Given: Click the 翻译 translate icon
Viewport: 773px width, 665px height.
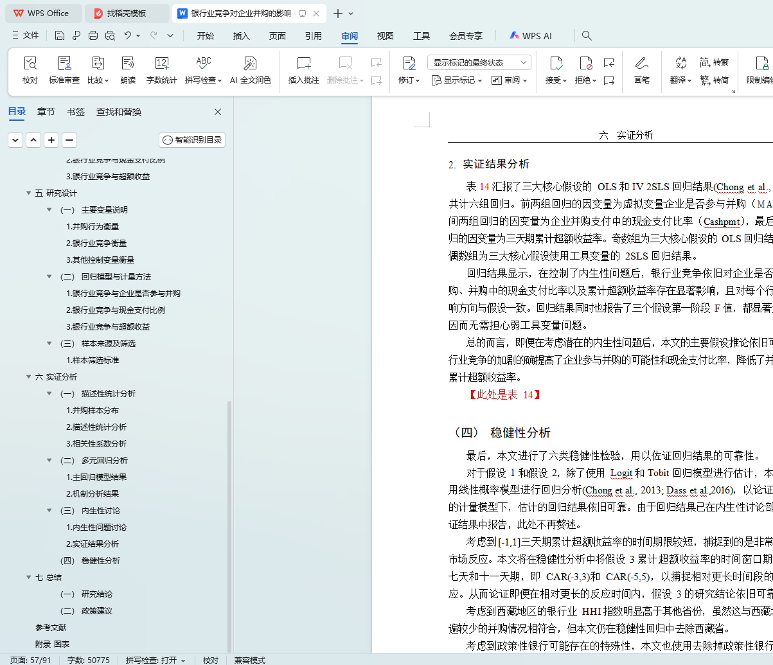Looking at the screenshot, I should click(680, 63).
